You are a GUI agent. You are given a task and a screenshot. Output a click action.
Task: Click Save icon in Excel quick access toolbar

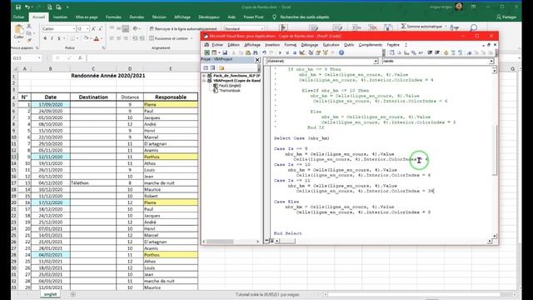click(18, 7)
